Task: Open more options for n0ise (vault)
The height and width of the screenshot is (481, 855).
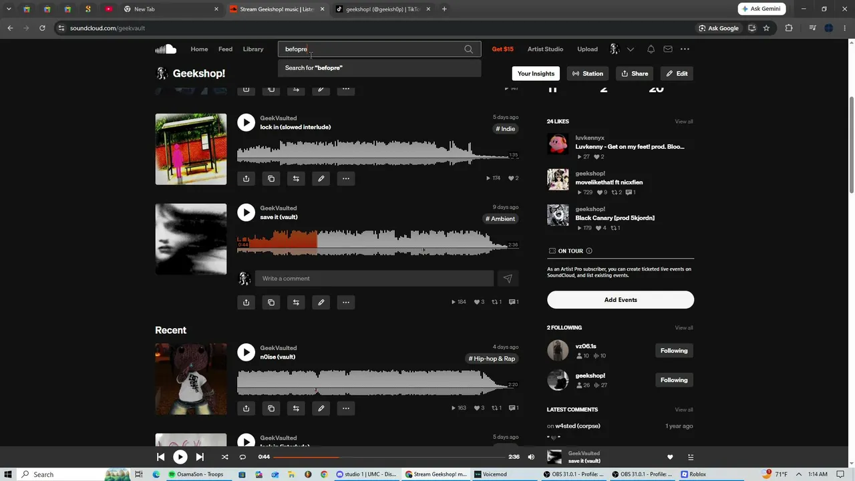Action: point(346,408)
